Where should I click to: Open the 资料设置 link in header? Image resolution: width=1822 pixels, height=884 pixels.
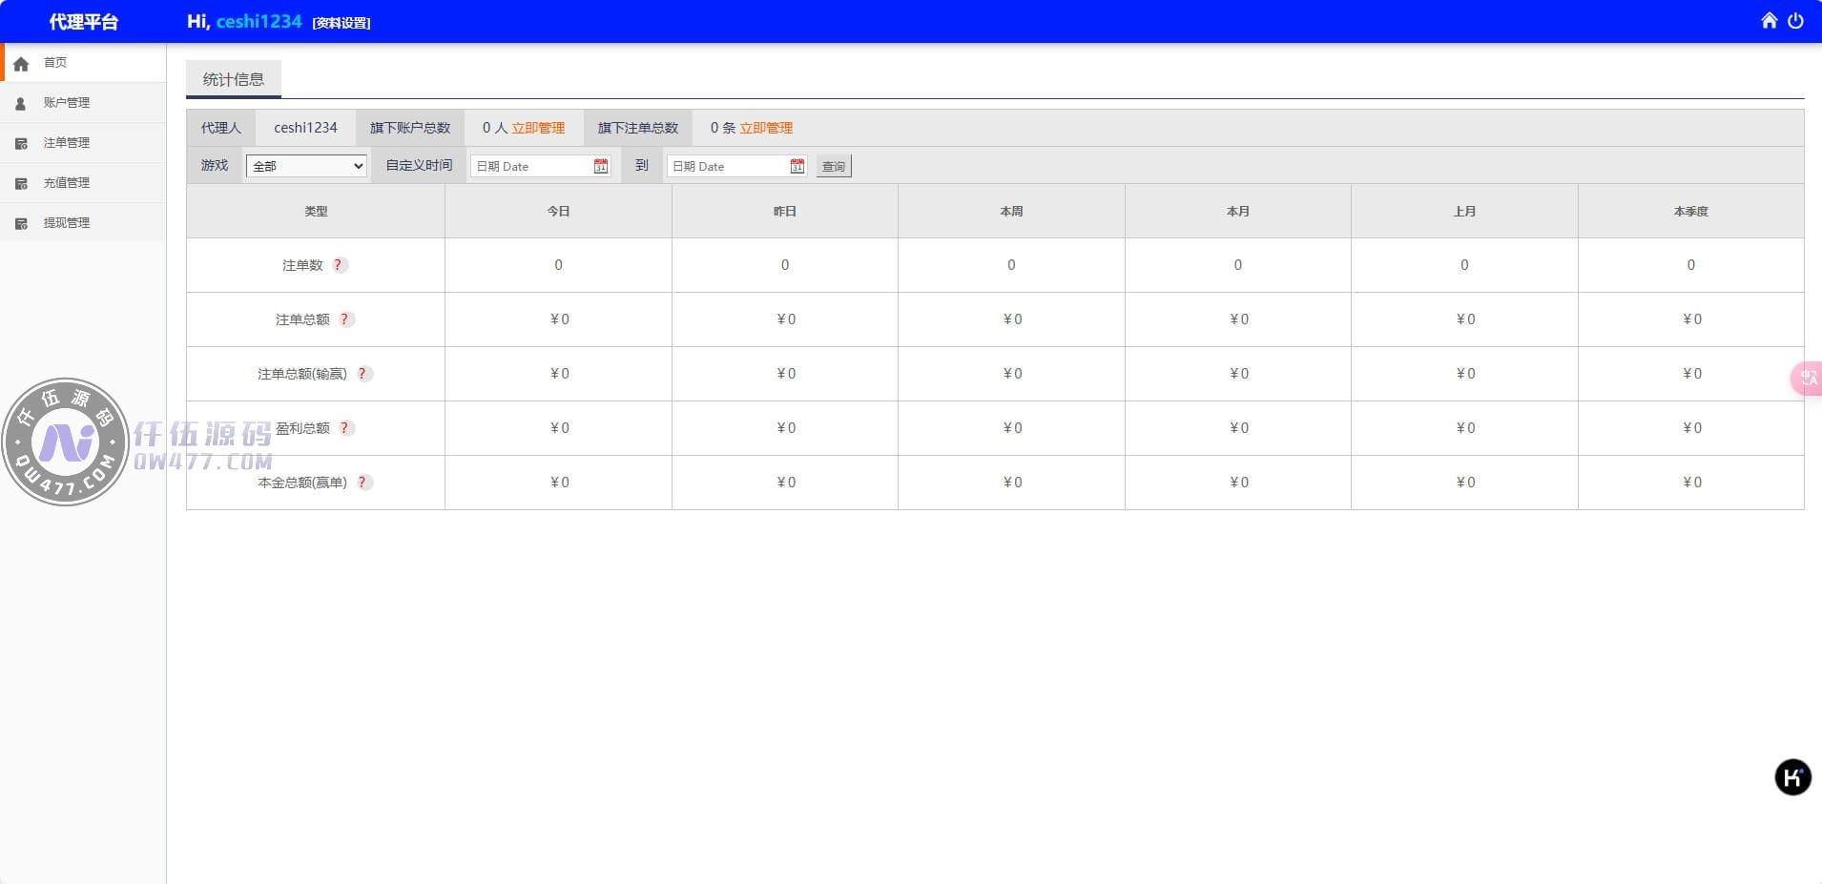tap(342, 23)
